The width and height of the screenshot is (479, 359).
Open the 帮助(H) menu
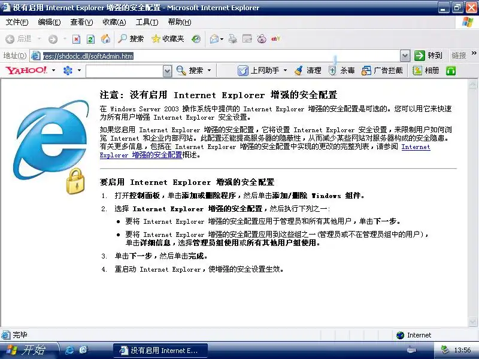(x=180, y=22)
